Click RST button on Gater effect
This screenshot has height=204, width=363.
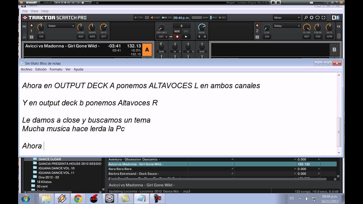coord(81,37)
